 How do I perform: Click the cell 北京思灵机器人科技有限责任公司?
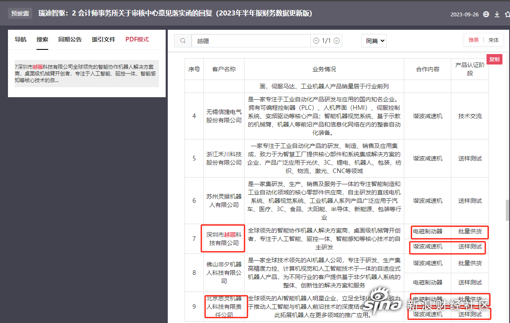pos(224,307)
